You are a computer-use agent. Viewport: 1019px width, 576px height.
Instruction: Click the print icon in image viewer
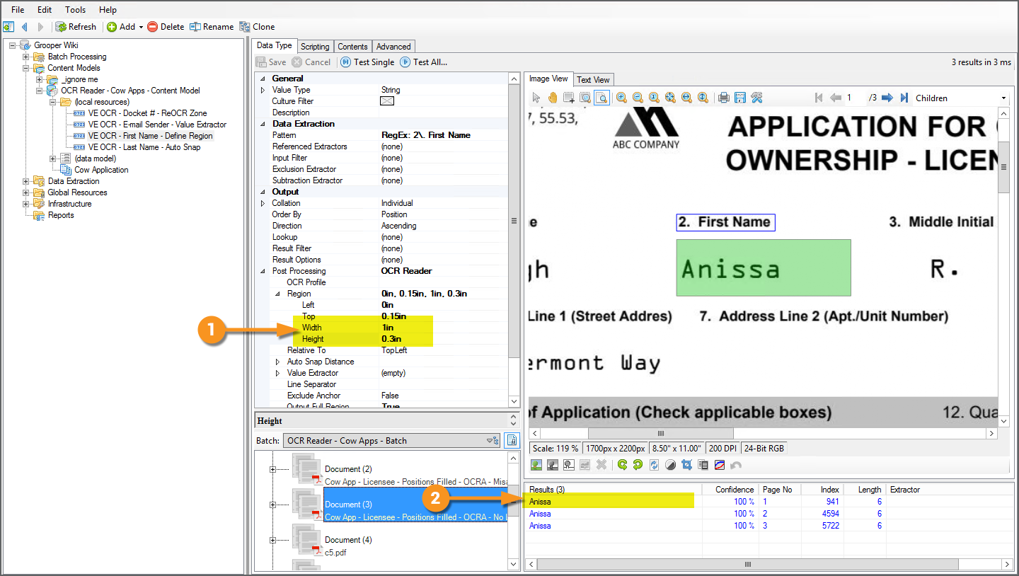coord(723,98)
